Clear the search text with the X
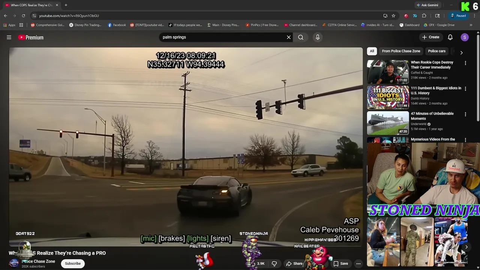480x270 pixels. tap(289, 37)
